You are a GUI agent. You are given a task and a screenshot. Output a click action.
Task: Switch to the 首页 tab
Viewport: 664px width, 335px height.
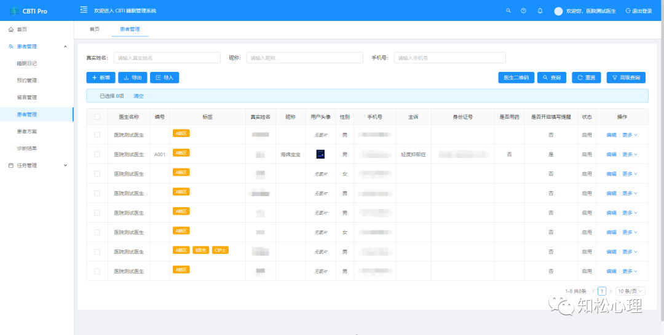coord(94,29)
